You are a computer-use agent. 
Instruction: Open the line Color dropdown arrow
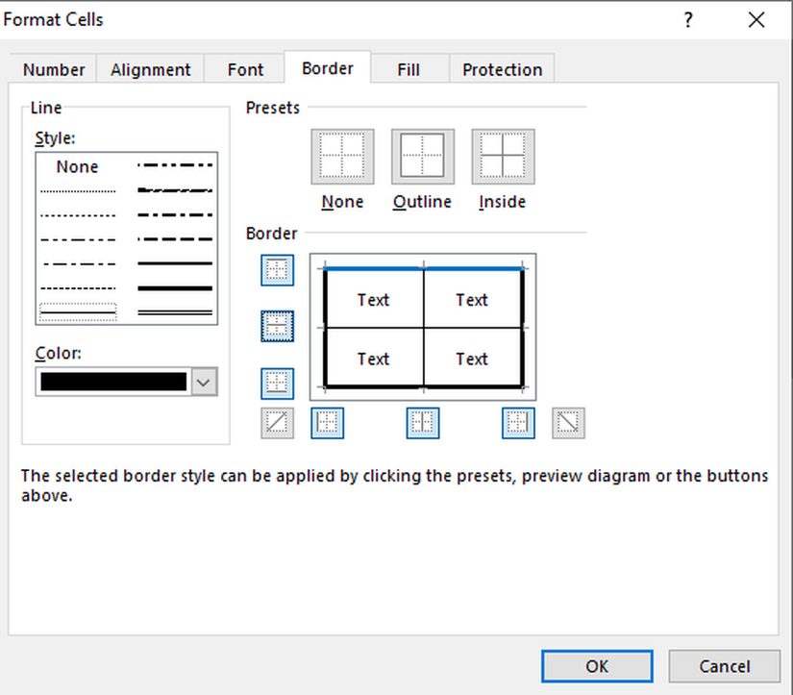pos(204,382)
